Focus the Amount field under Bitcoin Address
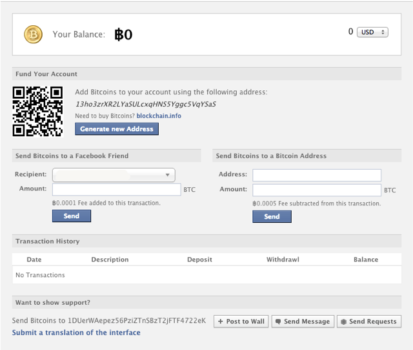413x350 pixels. tap(316, 190)
